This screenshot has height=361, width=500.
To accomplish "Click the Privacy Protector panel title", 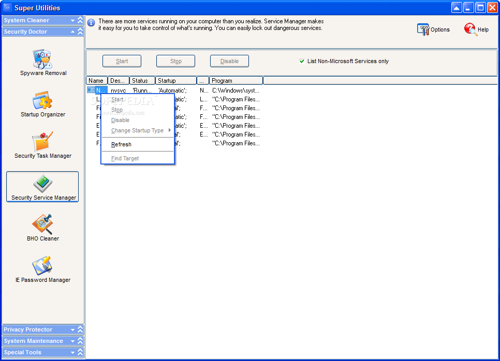I will [x=28, y=330].
